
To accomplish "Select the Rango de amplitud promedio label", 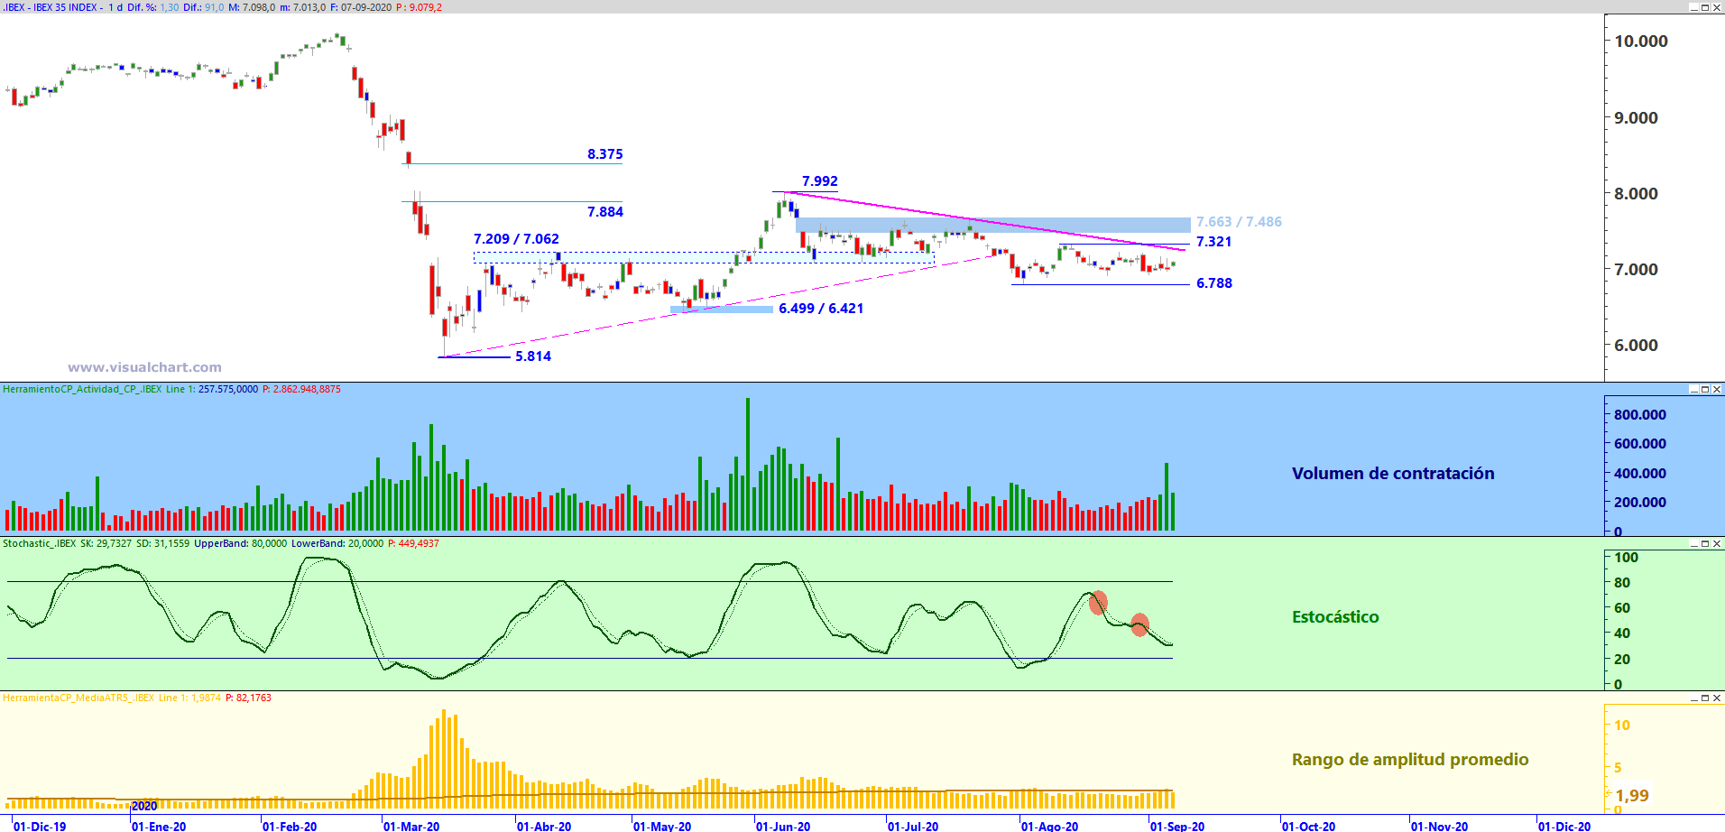I will coord(1410,760).
